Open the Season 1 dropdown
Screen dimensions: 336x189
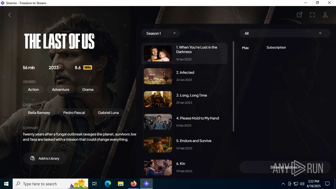pos(160,33)
